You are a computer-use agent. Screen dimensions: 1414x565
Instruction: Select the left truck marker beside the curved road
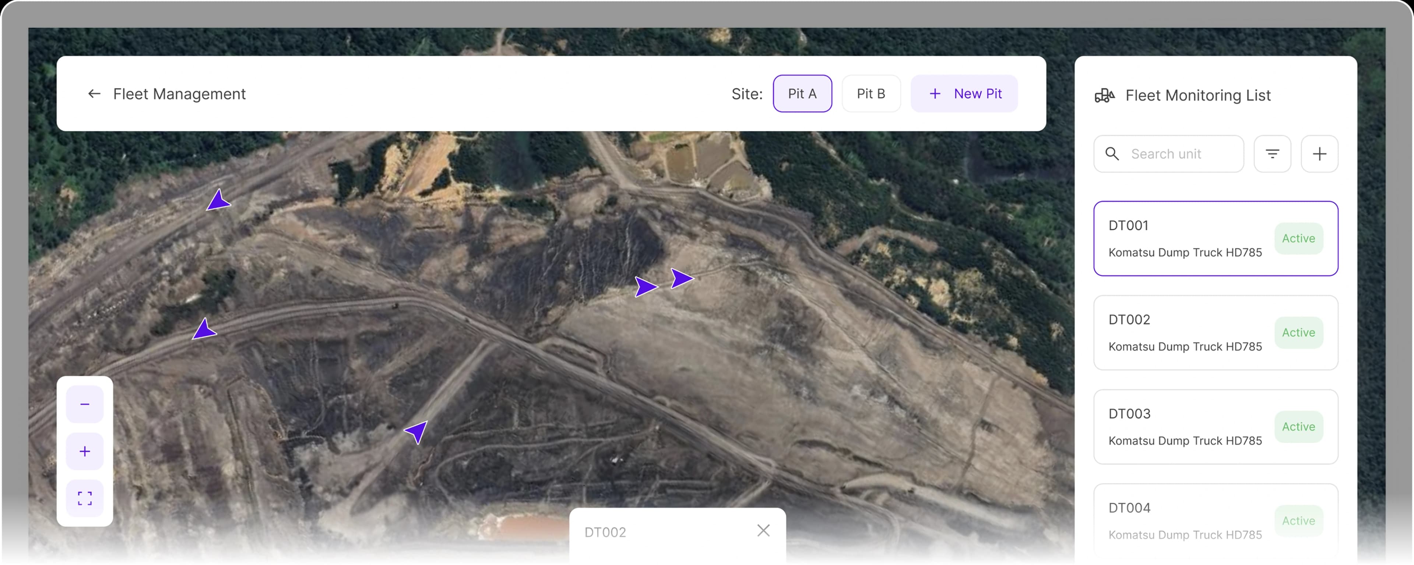click(x=204, y=329)
